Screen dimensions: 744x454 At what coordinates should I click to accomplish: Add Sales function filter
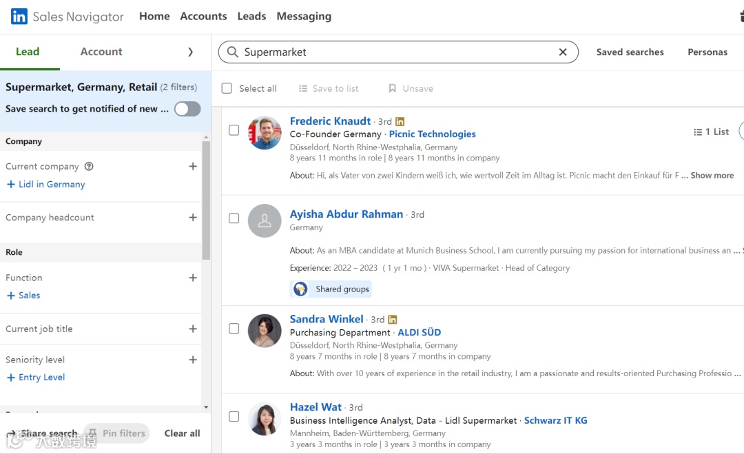click(x=23, y=295)
